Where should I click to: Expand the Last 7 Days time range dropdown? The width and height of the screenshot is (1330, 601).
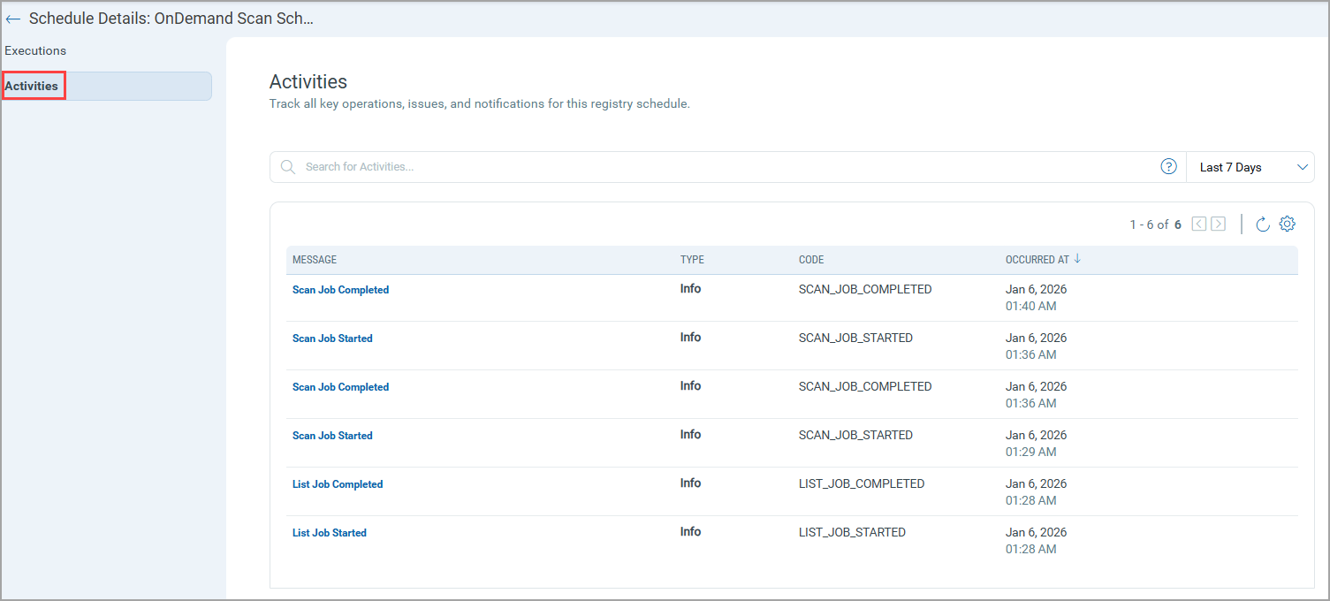click(x=1250, y=167)
